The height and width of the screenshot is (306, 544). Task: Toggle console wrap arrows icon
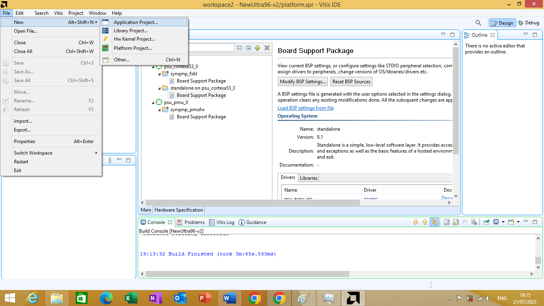click(x=434, y=222)
